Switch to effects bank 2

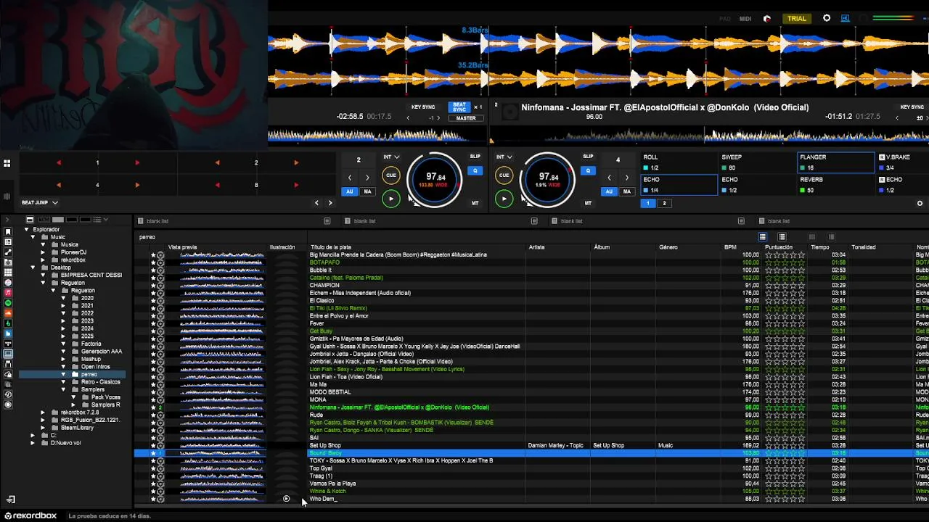664,203
